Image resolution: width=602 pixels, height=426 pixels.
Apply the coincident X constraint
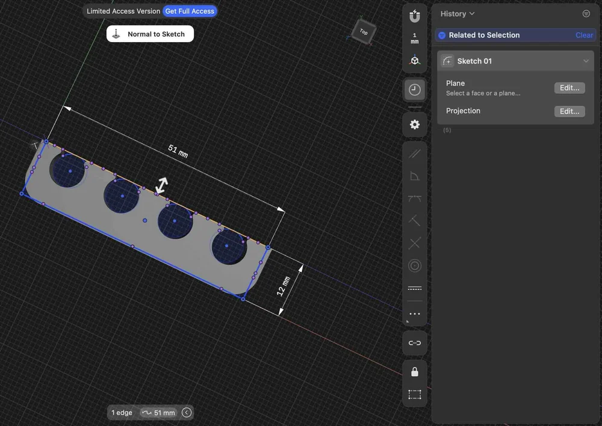[x=414, y=243]
